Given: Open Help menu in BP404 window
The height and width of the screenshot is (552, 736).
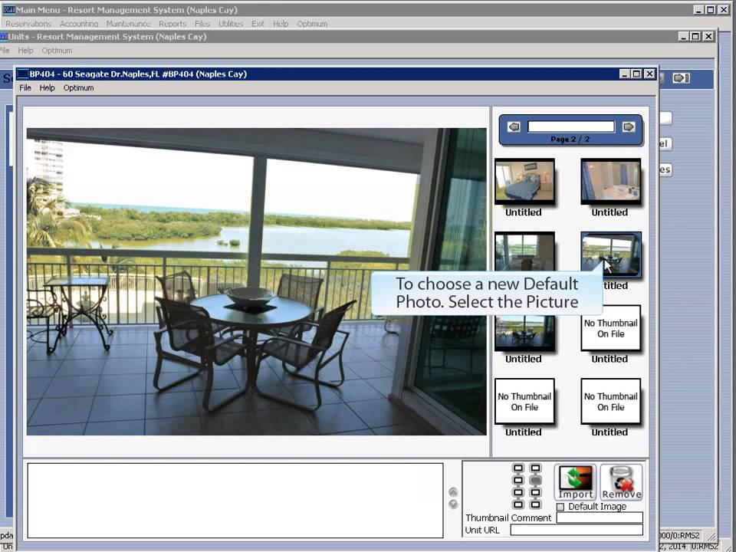Looking at the screenshot, I should tap(47, 87).
